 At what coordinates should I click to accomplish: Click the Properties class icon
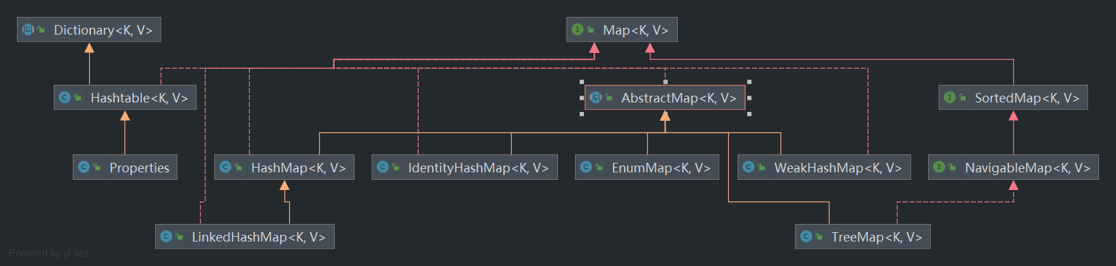pyautogui.click(x=84, y=167)
